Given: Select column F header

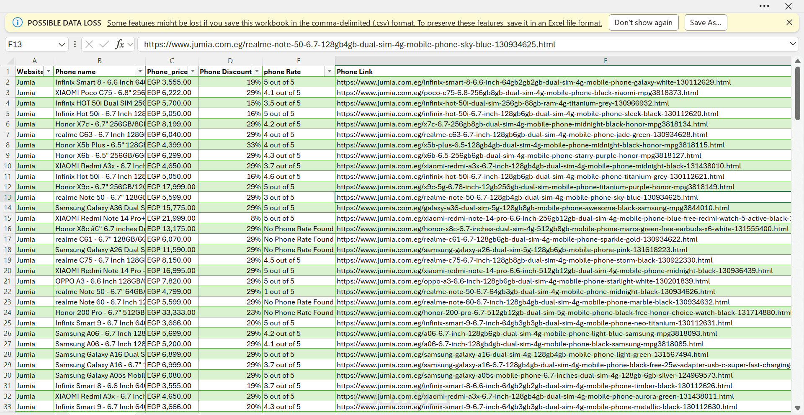Looking at the screenshot, I should pyautogui.click(x=605, y=61).
